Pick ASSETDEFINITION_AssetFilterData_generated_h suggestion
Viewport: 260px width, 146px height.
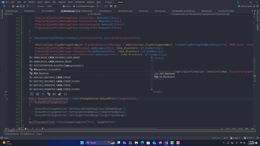tap(89, 65)
